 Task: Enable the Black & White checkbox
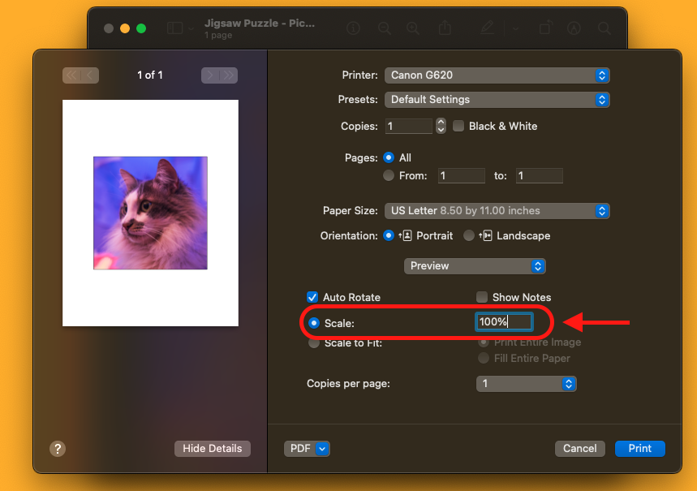tap(458, 126)
